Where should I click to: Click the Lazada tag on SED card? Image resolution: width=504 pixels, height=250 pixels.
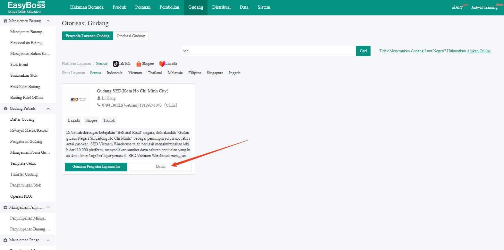tap(74, 120)
